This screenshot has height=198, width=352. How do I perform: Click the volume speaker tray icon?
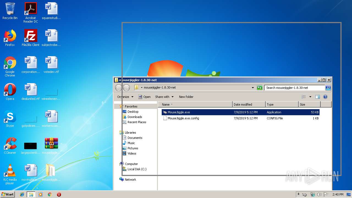point(319,194)
